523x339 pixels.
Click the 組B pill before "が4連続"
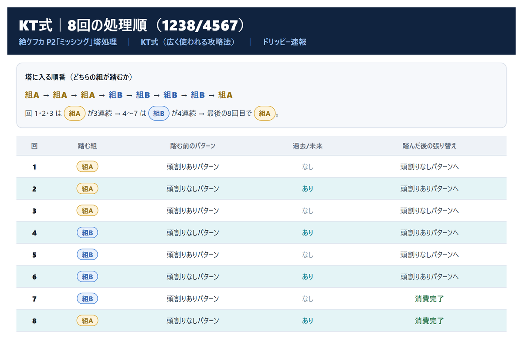159,114
